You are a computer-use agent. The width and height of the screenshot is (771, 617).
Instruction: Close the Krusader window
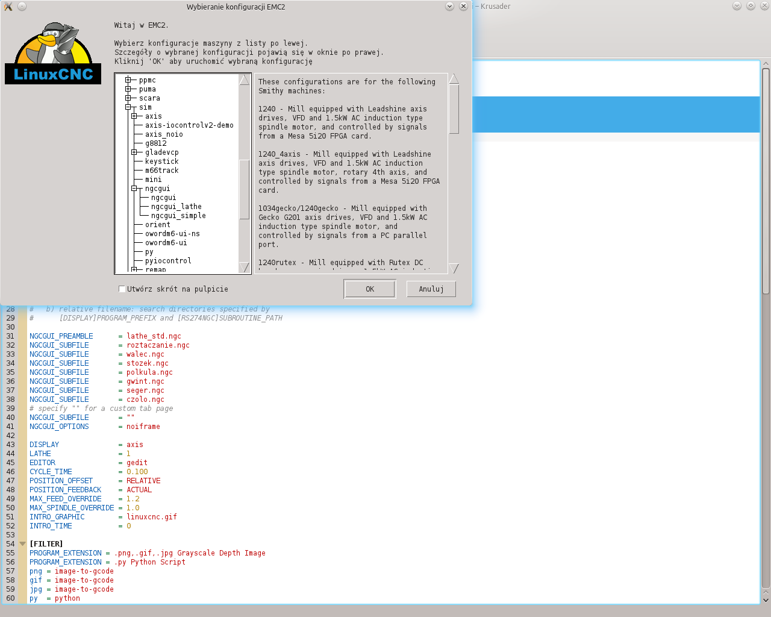pyautogui.click(x=764, y=5)
